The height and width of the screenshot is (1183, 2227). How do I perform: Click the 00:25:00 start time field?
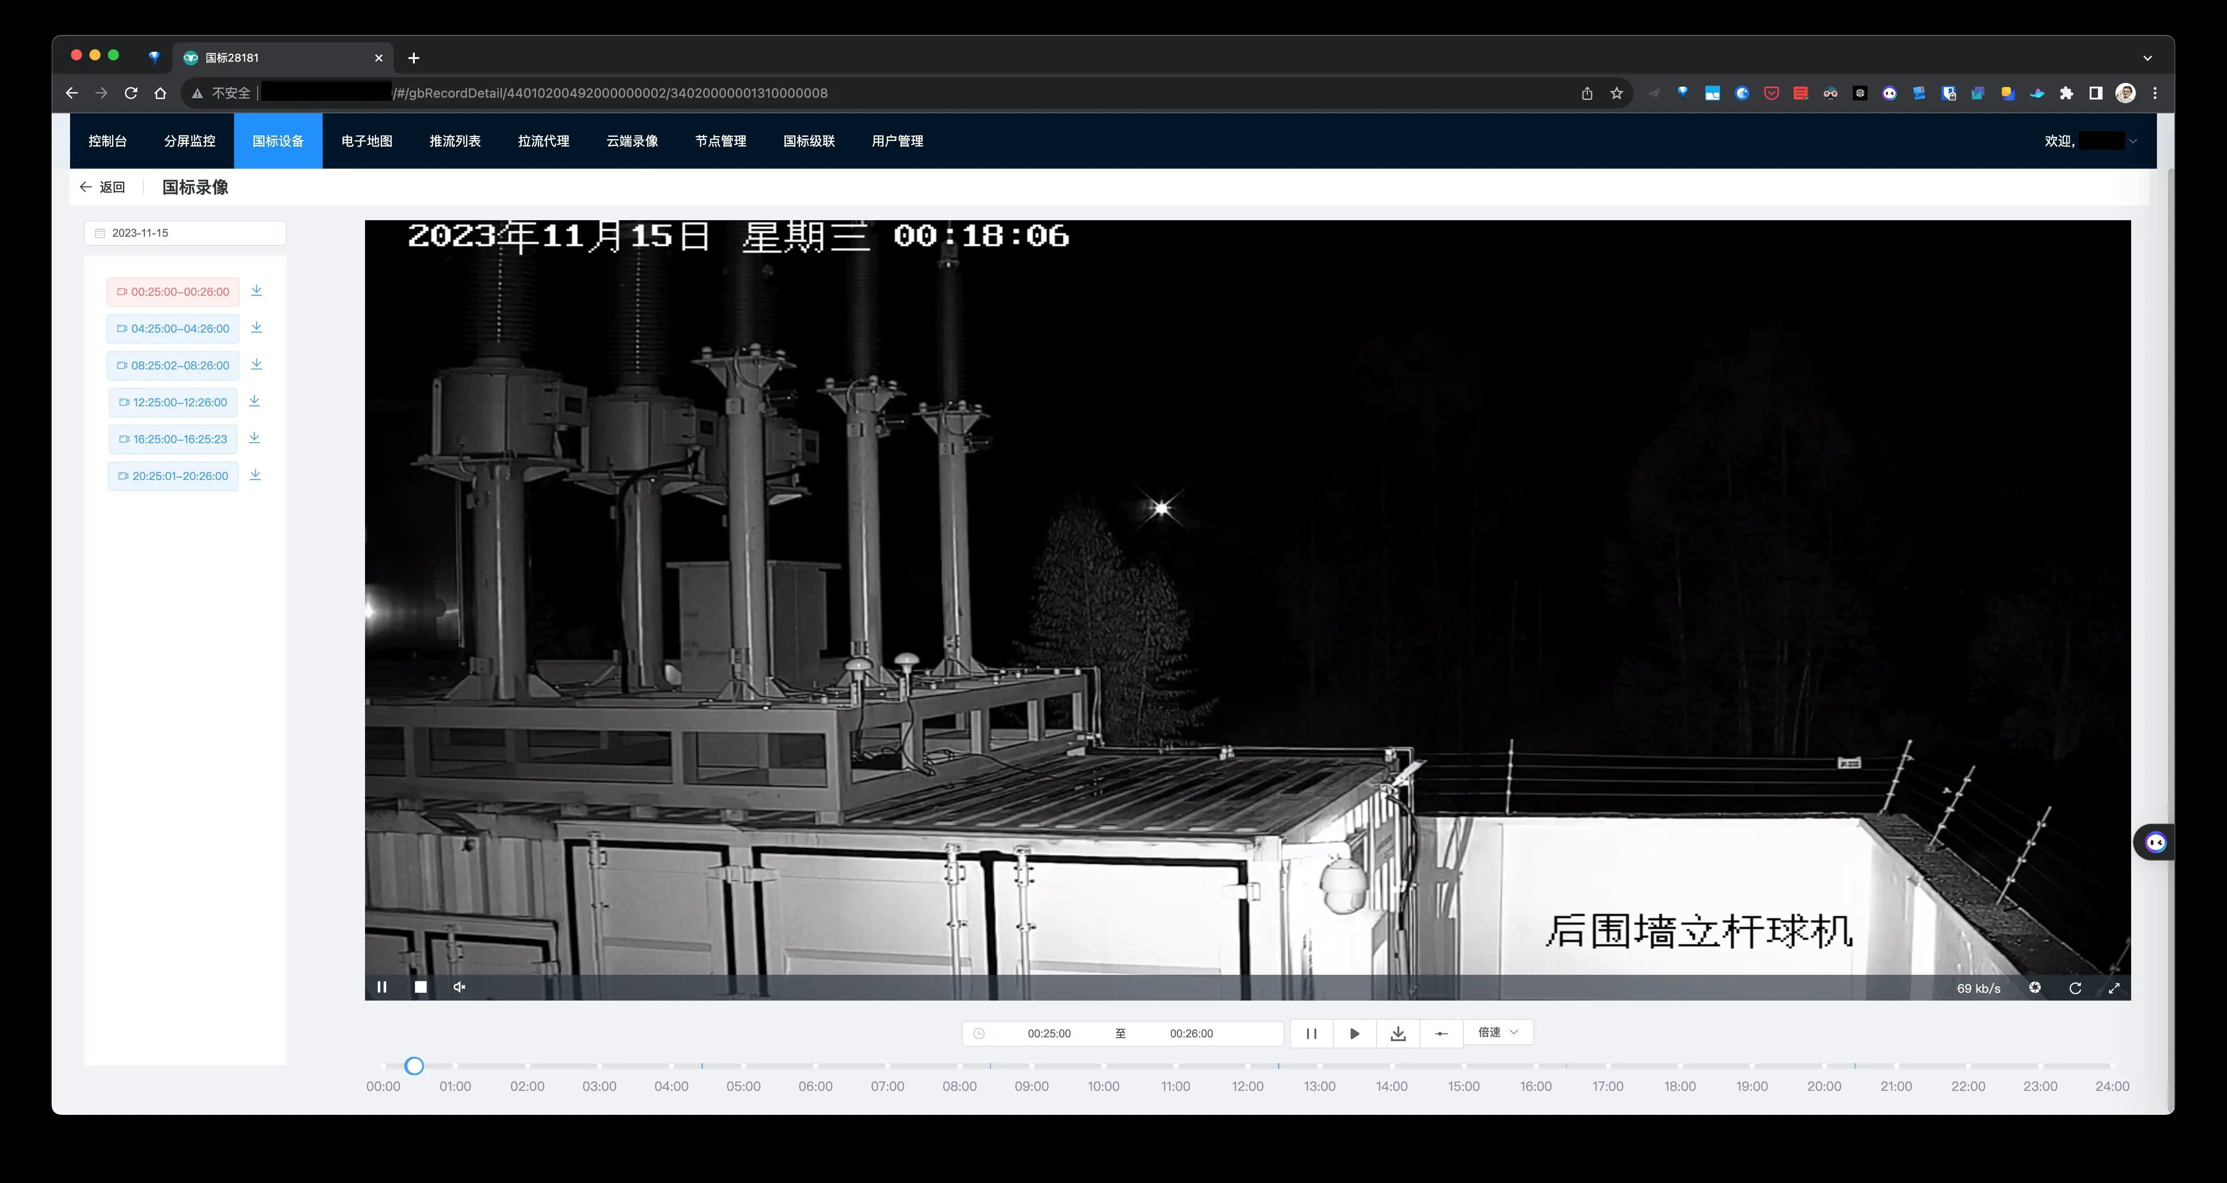coord(1049,1033)
